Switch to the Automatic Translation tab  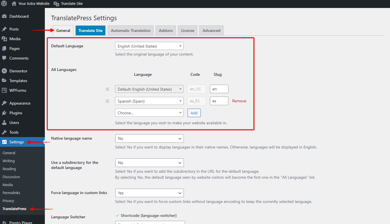[131, 30]
